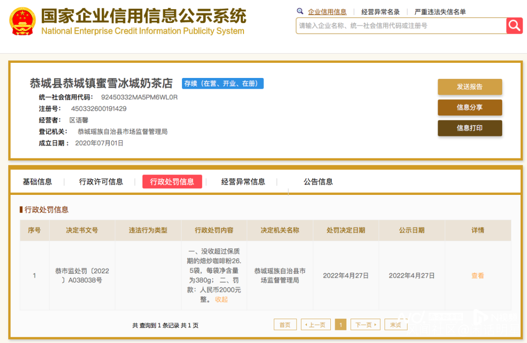
Task: Select the 企业信用信息 search category
Action: coord(327,12)
